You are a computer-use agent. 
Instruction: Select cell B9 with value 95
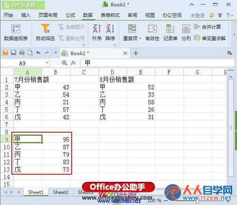(56, 139)
